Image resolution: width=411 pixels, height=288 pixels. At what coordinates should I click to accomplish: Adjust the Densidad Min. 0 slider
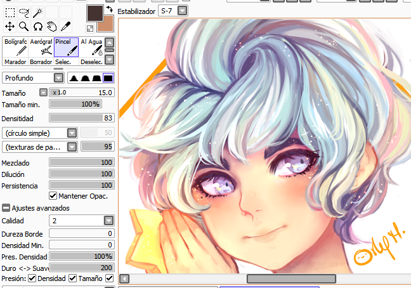(82, 245)
